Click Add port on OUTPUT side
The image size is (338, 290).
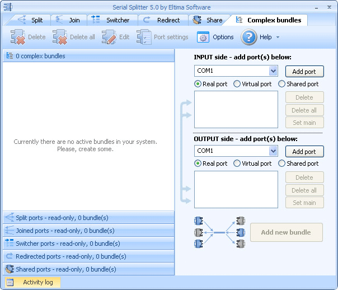click(304, 151)
